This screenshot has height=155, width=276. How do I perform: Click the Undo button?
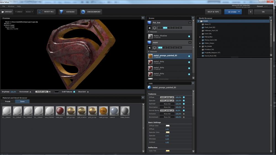19,12
